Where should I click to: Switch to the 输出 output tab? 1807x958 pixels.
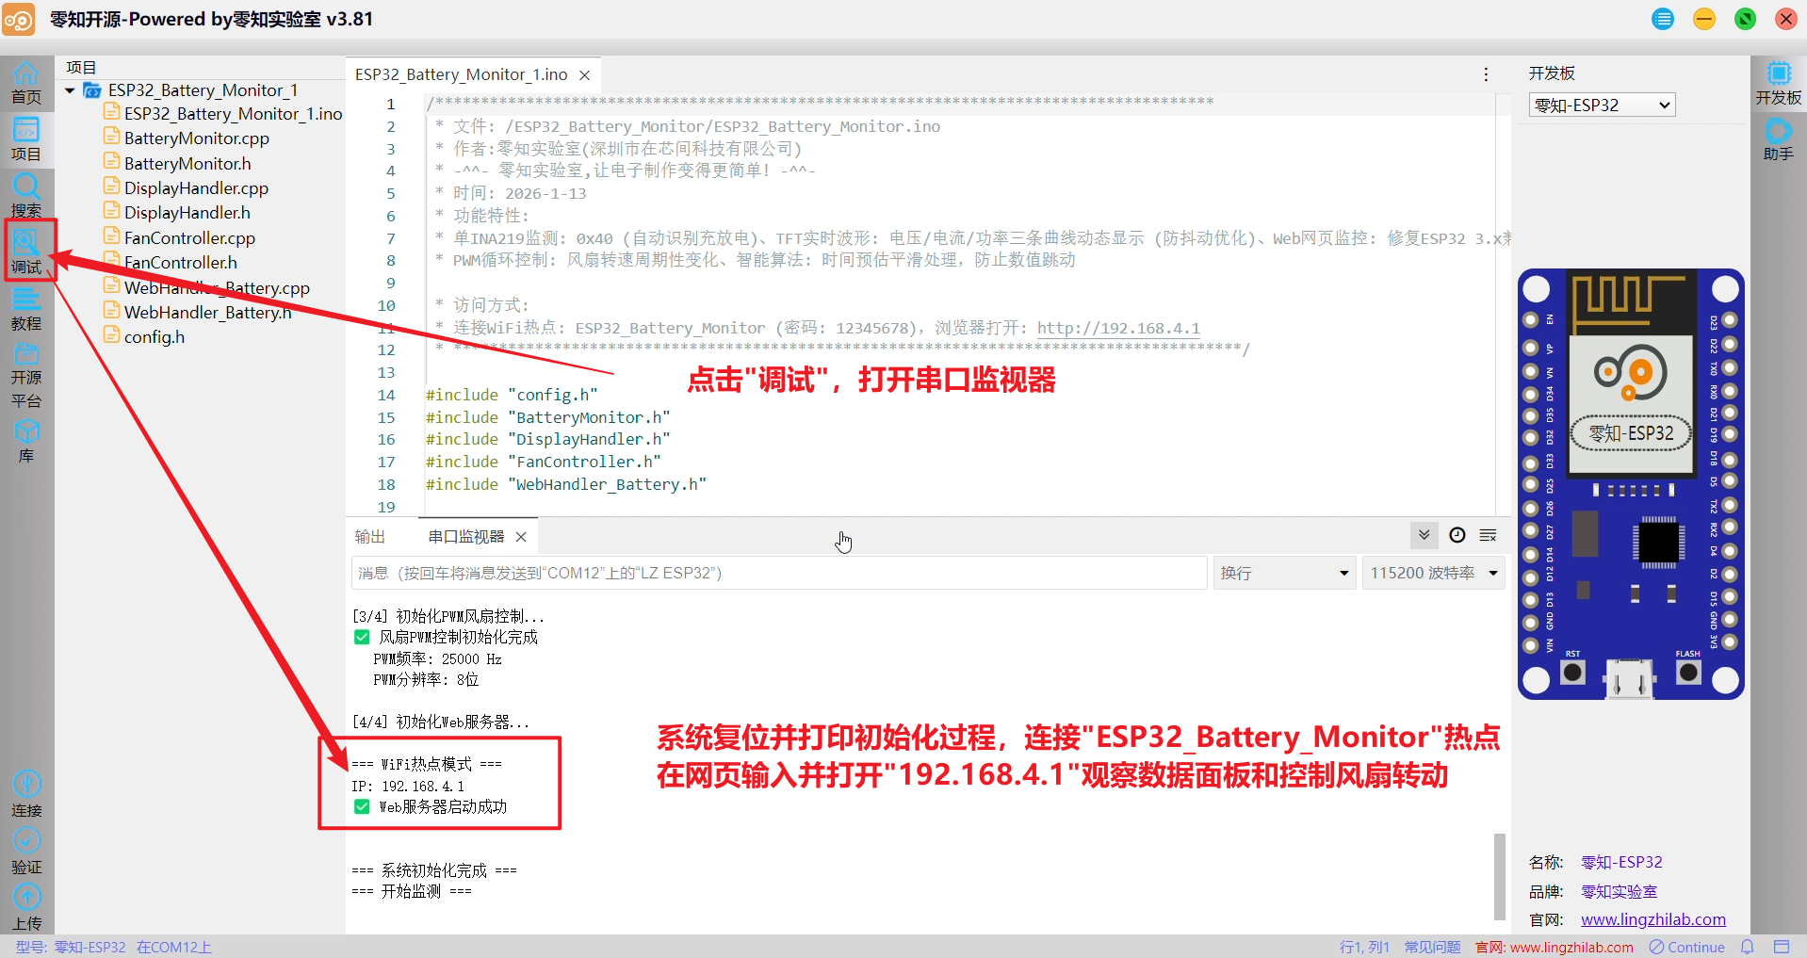coord(370,537)
